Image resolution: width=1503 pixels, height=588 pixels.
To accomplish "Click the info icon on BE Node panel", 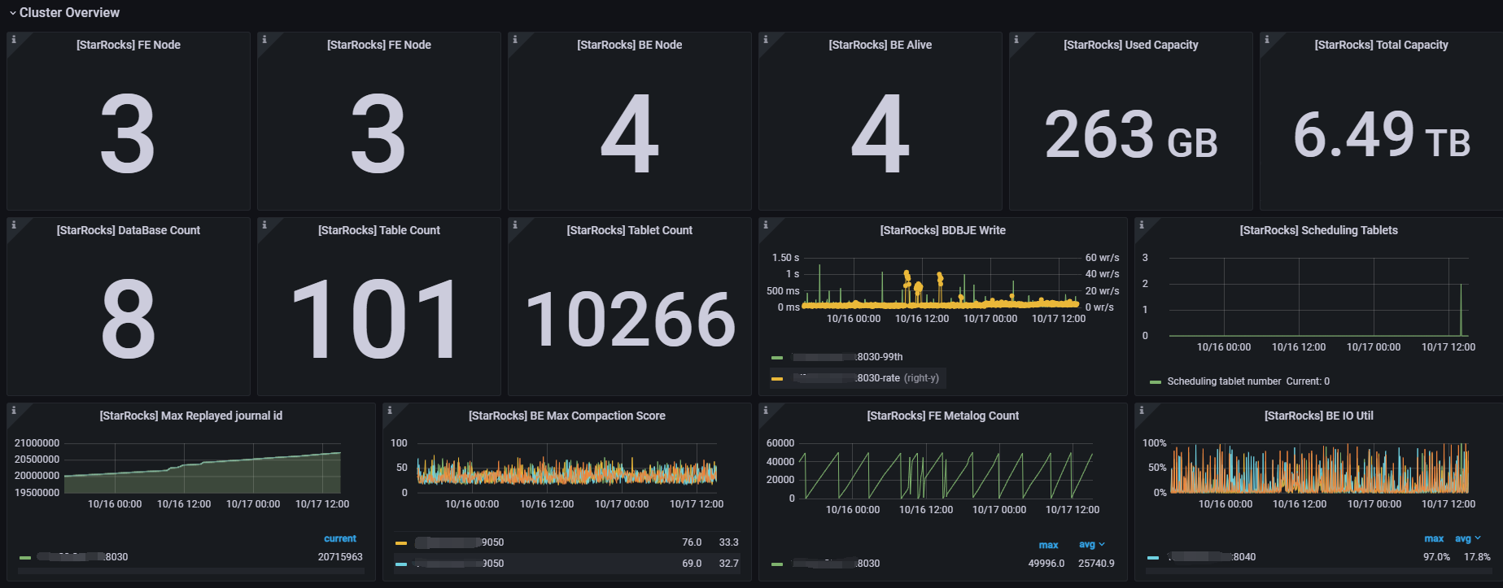I will (x=514, y=39).
